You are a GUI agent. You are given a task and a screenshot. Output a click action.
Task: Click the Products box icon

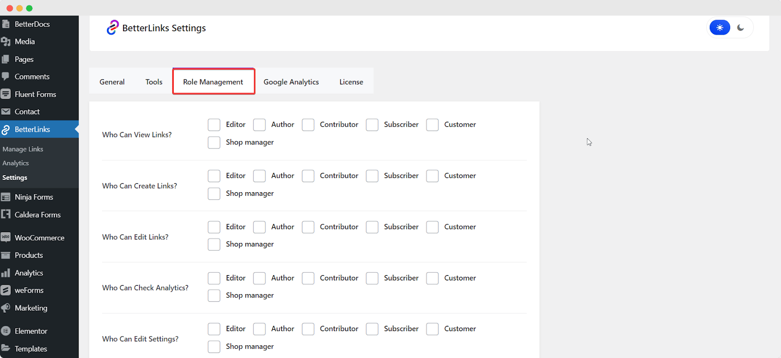coord(6,255)
